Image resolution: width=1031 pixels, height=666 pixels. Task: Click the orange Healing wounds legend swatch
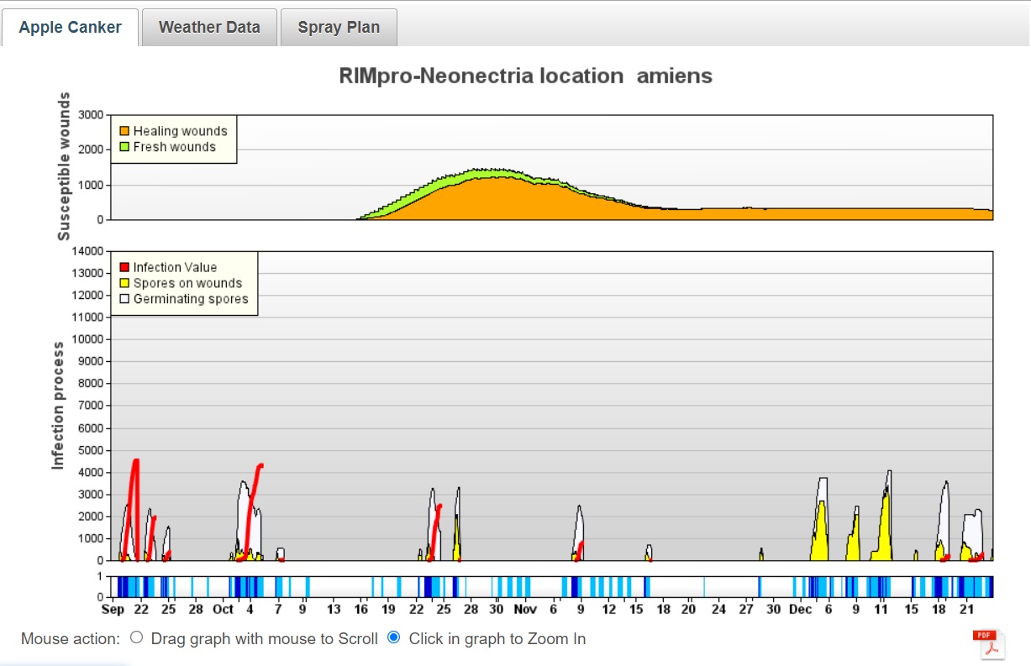(x=124, y=131)
